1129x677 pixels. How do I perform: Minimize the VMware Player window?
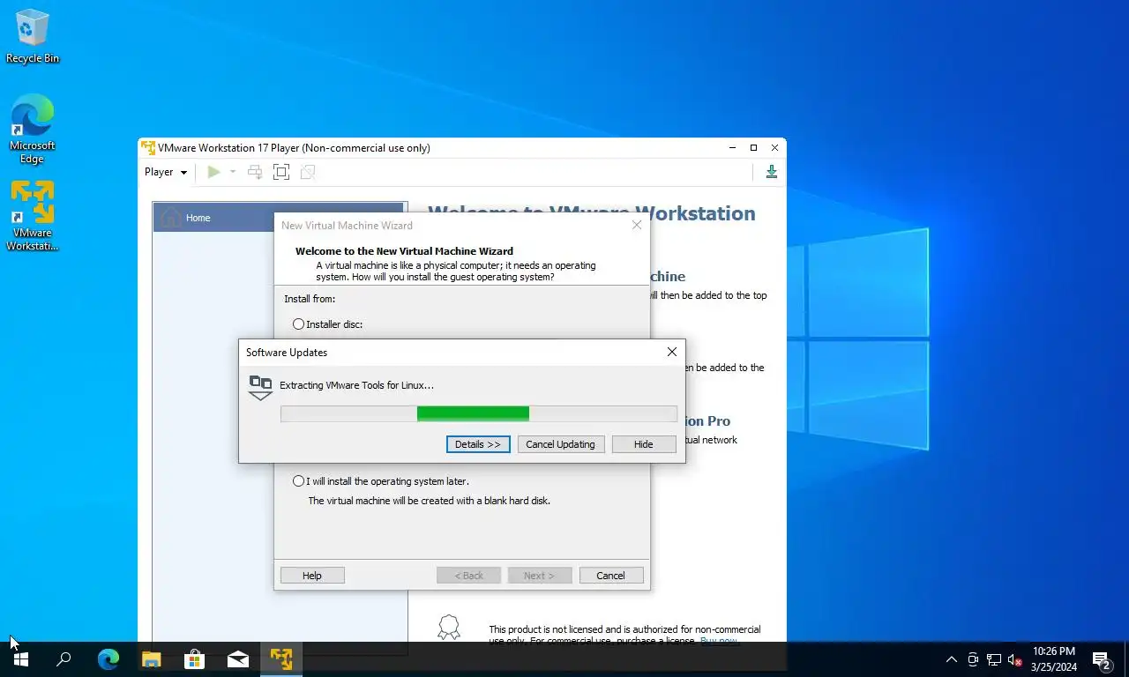coord(732,147)
